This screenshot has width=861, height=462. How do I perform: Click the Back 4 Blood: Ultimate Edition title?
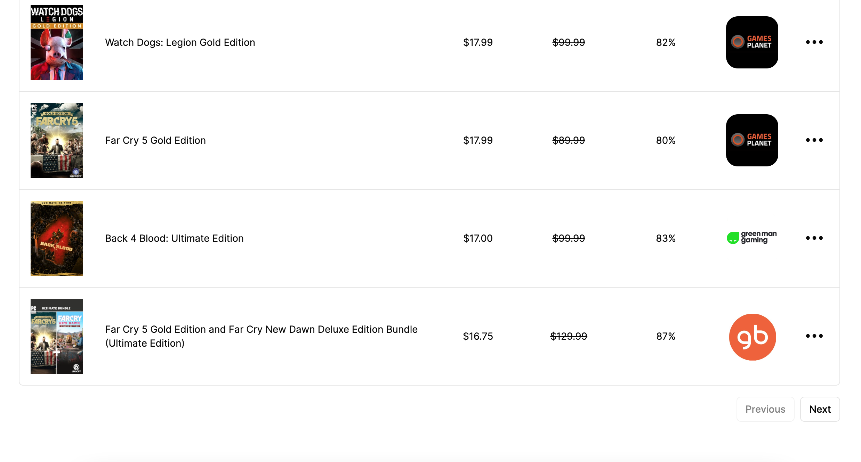coord(174,238)
